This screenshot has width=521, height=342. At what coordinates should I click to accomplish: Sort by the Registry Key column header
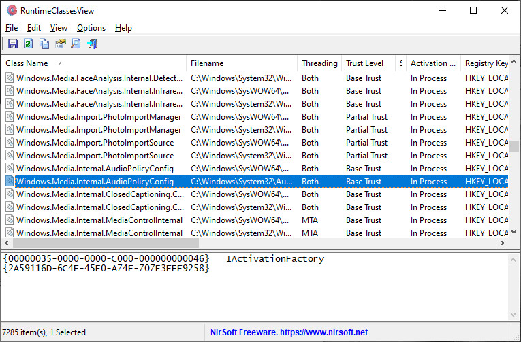tap(485, 63)
